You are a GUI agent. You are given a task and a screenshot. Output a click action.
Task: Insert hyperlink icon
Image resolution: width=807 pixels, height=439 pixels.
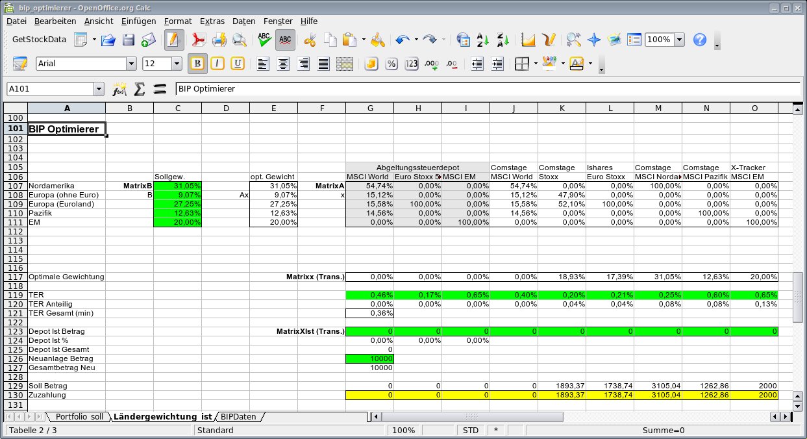tap(463, 40)
